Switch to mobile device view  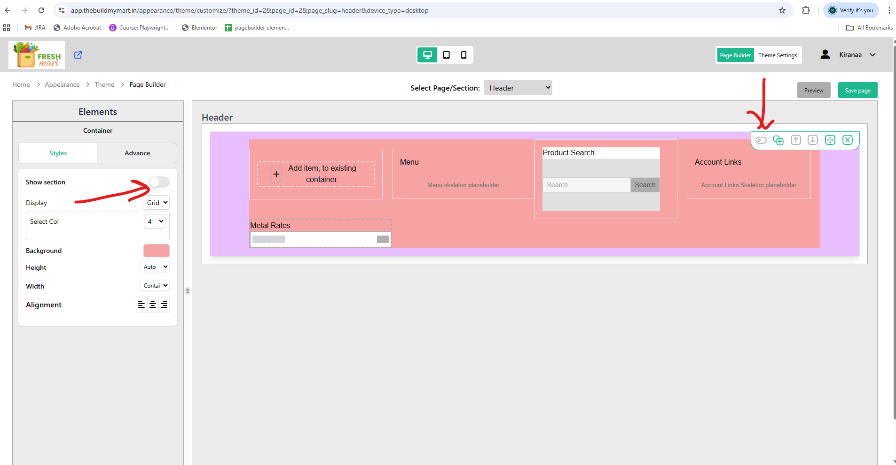coord(464,55)
